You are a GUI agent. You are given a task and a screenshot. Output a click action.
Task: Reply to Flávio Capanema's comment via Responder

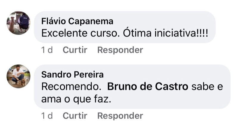pos(120,50)
